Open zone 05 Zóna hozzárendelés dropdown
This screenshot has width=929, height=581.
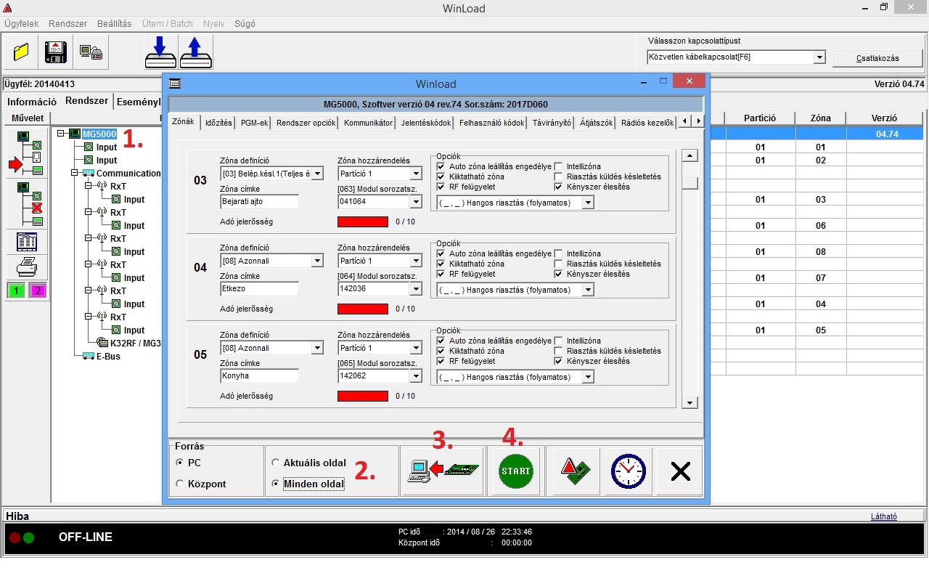coord(416,348)
